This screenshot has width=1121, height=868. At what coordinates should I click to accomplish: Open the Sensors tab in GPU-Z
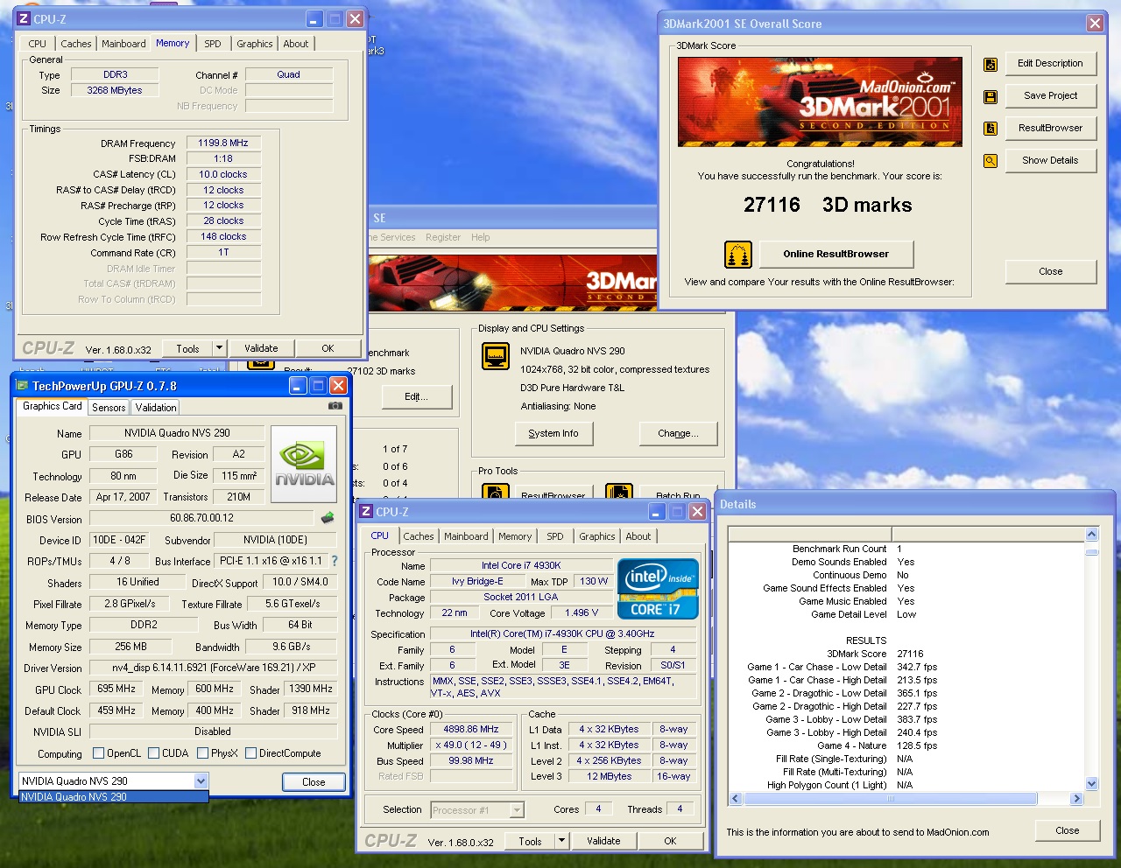109,408
